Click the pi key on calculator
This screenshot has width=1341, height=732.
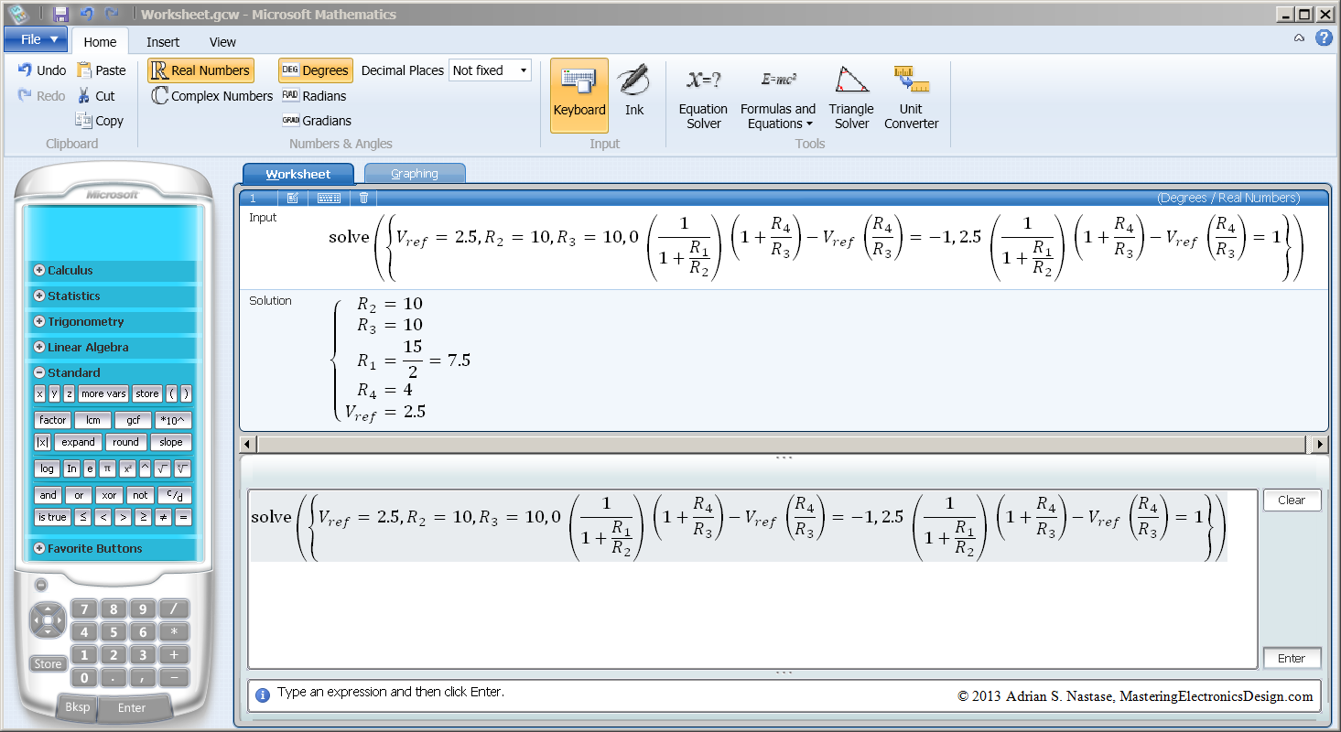click(x=107, y=468)
